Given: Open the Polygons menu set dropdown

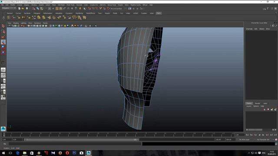Looking at the screenshot, I should (9, 8).
